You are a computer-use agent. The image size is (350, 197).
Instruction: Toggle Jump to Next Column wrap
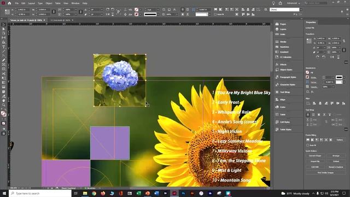pyautogui.click(x=330, y=114)
